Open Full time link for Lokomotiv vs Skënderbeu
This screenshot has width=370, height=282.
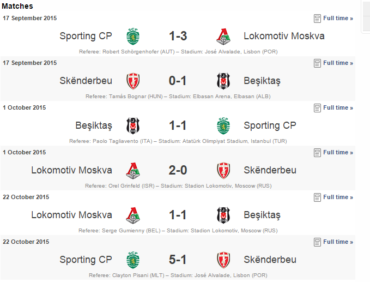coord(338,153)
